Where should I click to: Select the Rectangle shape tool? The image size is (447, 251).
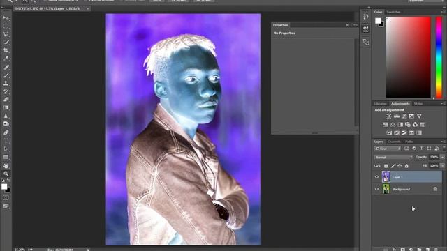point(6,157)
